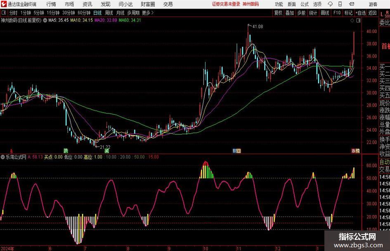
Task: Add the stock with +自选
Action: click(x=361, y=13)
